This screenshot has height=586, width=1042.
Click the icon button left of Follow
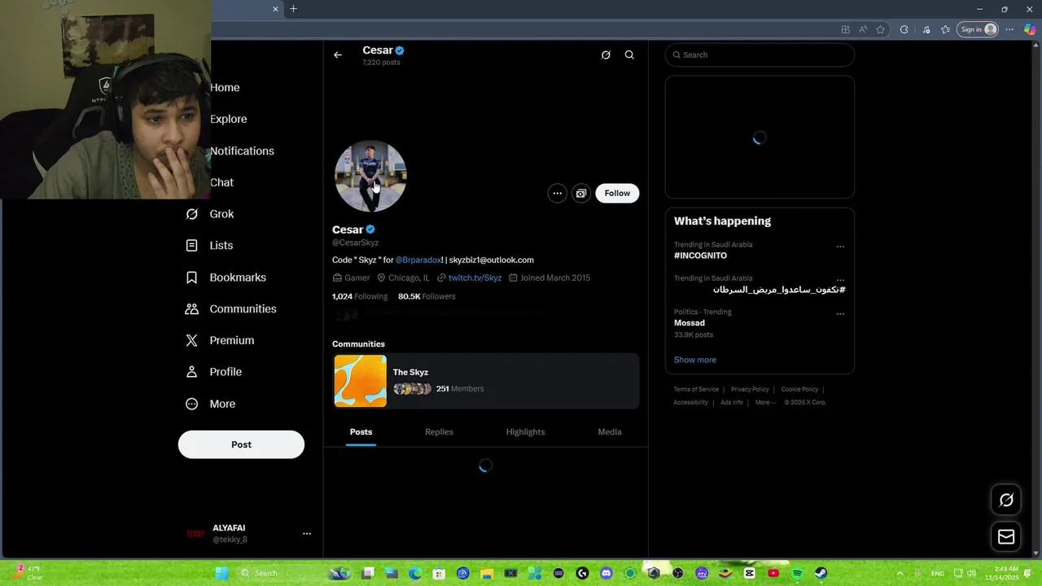pyautogui.click(x=581, y=193)
